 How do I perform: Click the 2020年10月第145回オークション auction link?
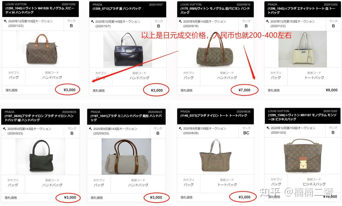(118, 21)
